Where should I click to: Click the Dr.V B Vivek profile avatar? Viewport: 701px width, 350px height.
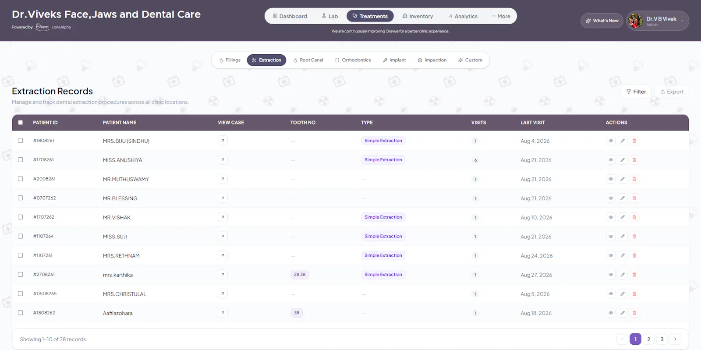pyautogui.click(x=635, y=21)
